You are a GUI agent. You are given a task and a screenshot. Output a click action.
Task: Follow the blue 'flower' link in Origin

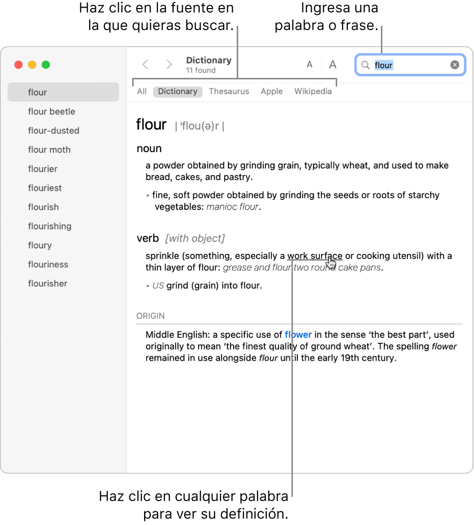tap(298, 335)
